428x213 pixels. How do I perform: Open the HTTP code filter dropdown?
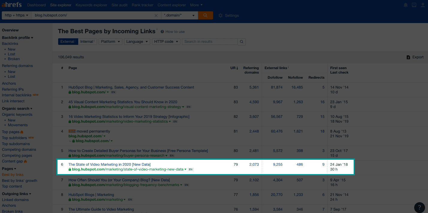pyautogui.click(x=166, y=42)
